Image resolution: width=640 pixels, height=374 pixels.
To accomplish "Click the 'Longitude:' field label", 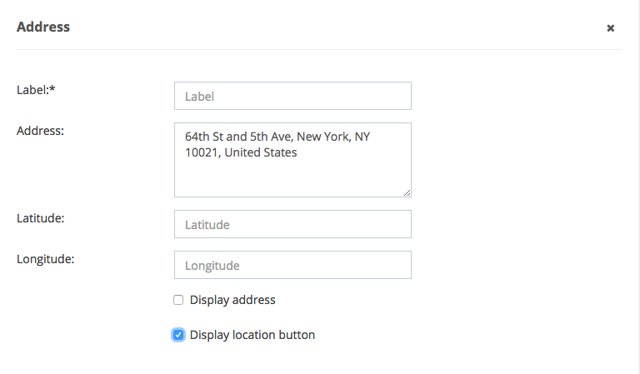I will [45, 258].
